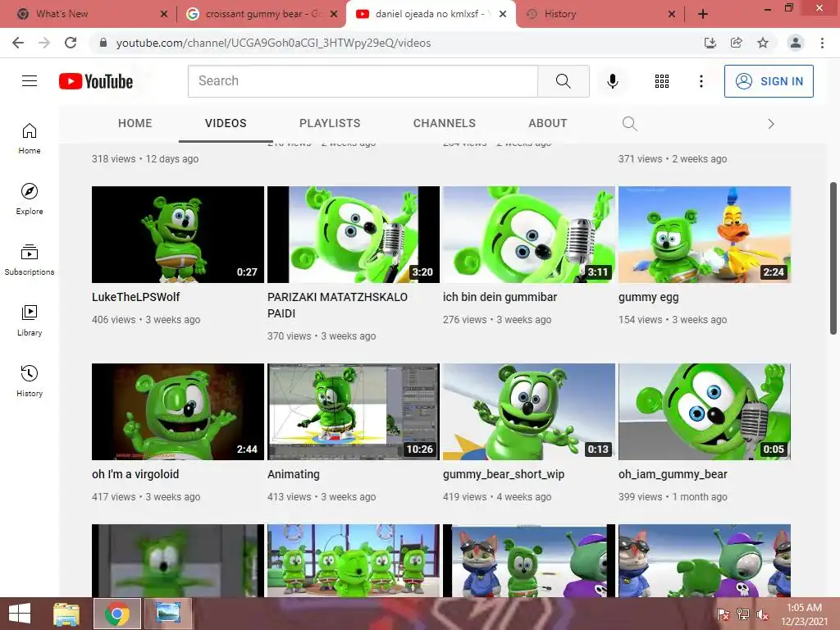Click the muted volume tray icon
Screen dimensions: 840x630
(762, 614)
